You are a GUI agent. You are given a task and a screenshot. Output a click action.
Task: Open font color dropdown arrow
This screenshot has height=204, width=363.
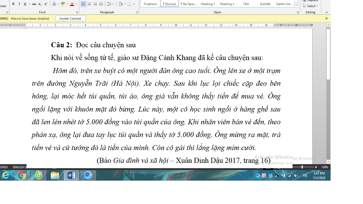(77, 4)
